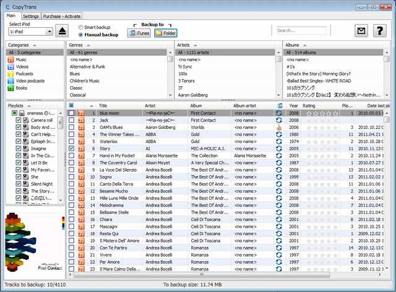396x292 pixels.
Task: Select All - 61 genres row
Action: click(x=117, y=52)
